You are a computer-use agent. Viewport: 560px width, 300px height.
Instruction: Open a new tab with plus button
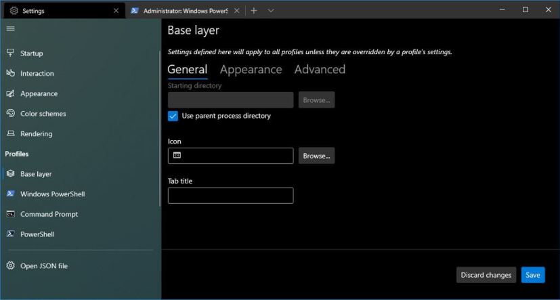click(x=253, y=11)
